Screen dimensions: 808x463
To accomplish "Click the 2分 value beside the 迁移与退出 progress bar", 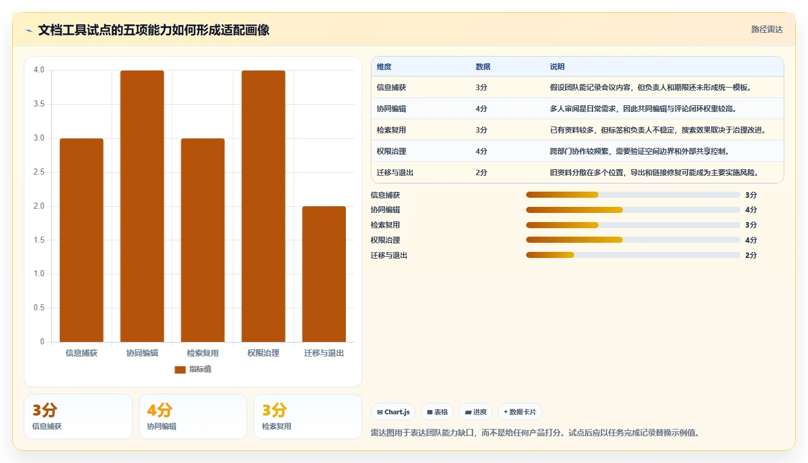I will pos(751,256).
